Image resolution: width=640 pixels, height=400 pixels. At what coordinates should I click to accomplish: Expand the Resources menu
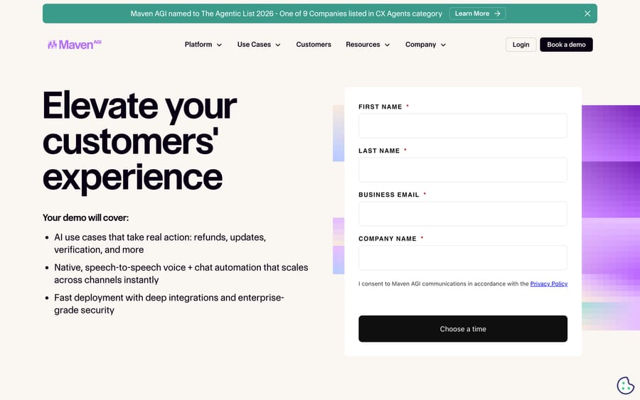[368, 45]
